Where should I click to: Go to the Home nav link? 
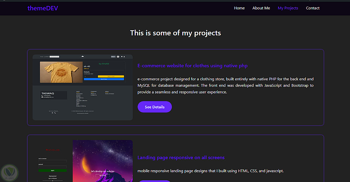(x=239, y=8)
